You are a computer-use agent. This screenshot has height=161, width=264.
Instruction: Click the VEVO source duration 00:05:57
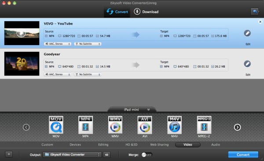tap(87, 36)
